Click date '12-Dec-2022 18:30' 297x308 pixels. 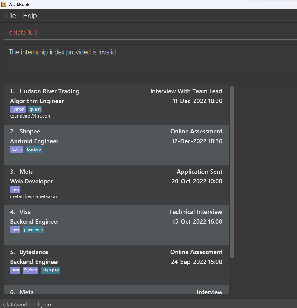click(197, 141)
